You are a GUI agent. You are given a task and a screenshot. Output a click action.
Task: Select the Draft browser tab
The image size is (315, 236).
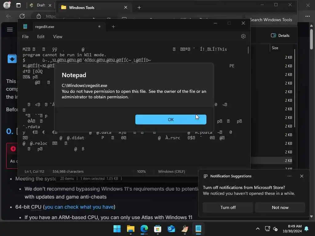(x=41, y=6)
